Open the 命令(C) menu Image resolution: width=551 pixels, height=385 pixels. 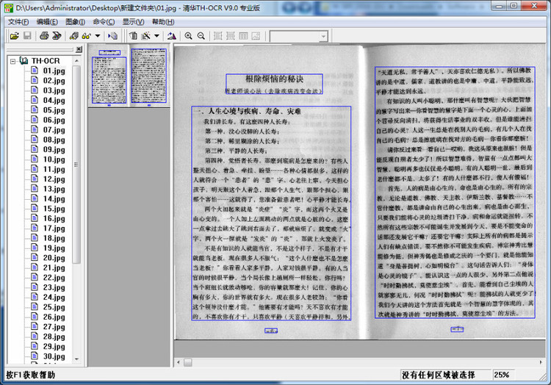coord(104,22)
